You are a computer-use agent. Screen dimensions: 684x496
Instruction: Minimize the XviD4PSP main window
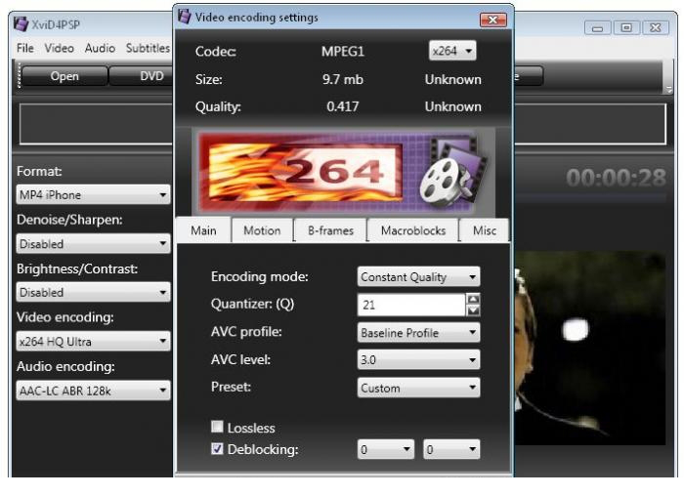point(597,28)
